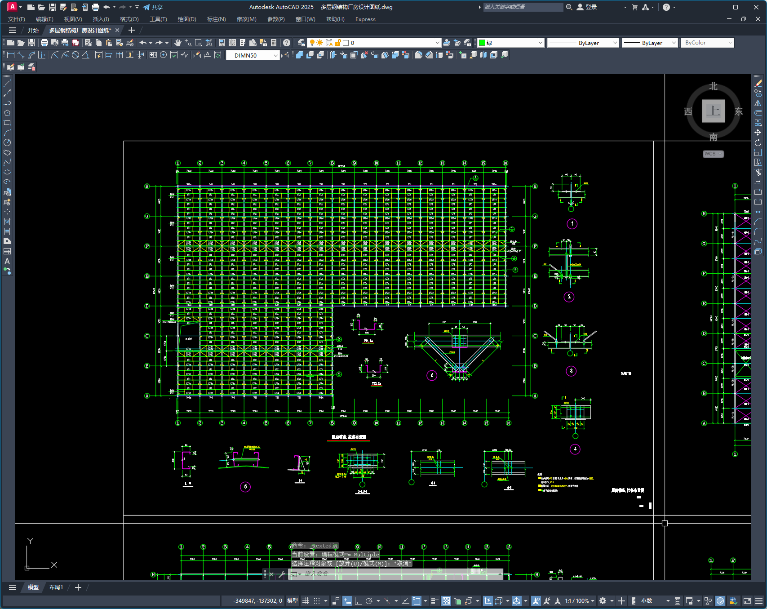
Task: Open a new drawing tab with plus
Action: pos(131,30)
